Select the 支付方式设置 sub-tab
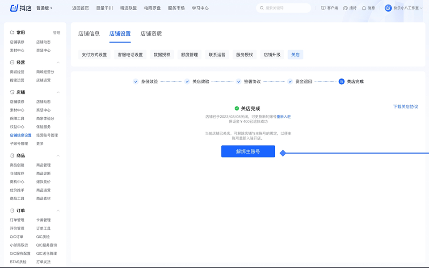The image size is (429, 268). coord(94,55)
